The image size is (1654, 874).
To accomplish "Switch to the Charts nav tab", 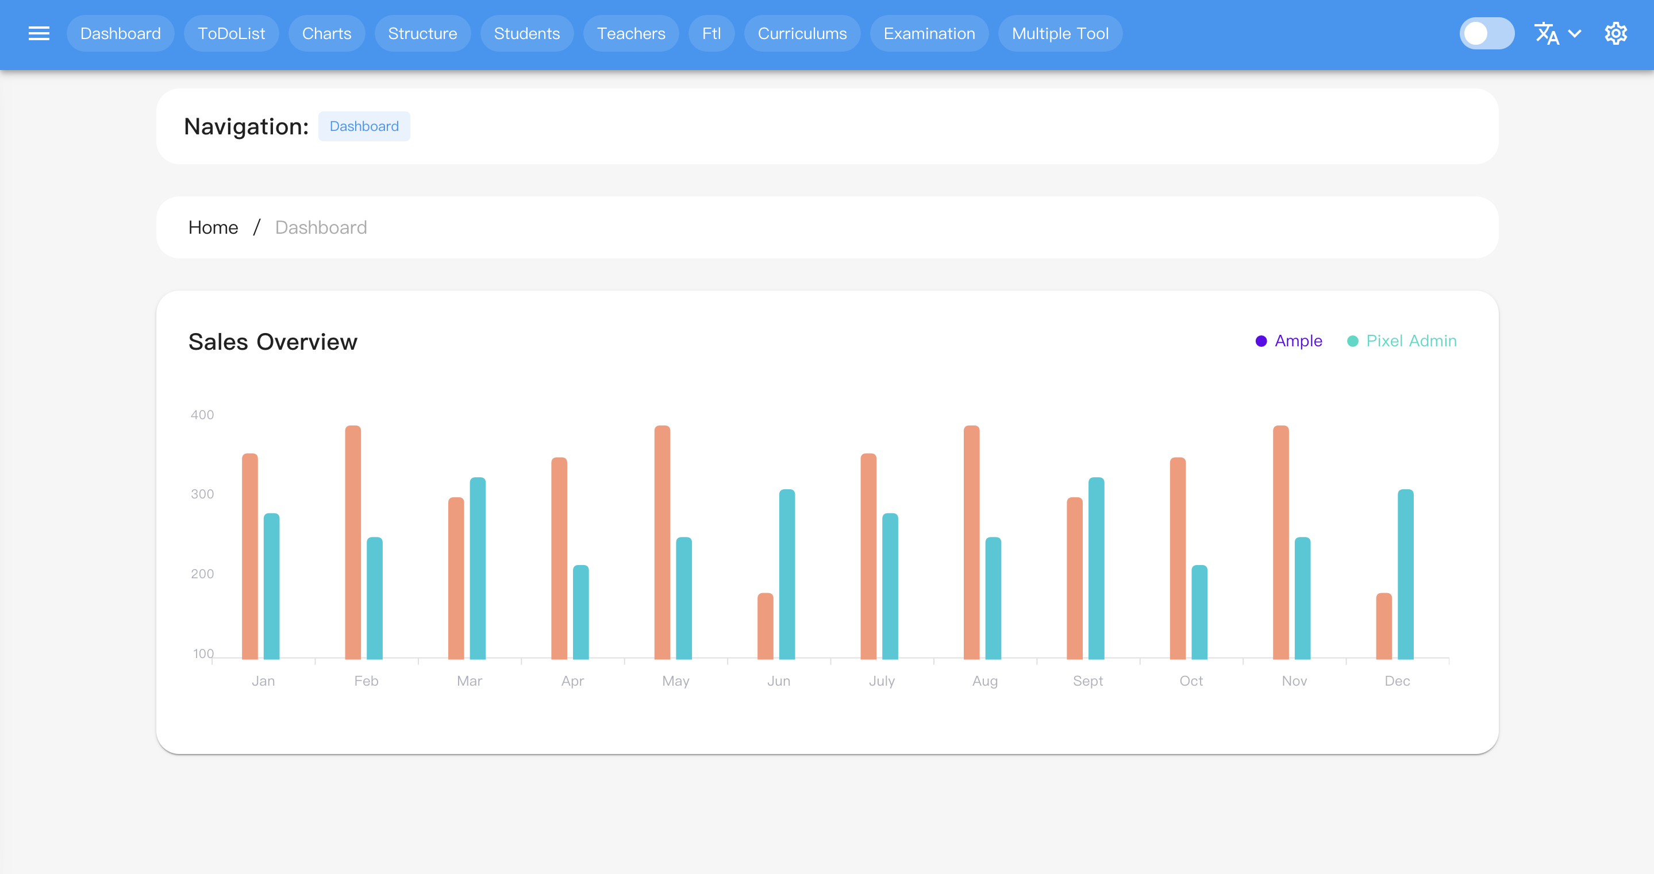I will (326, 33).
